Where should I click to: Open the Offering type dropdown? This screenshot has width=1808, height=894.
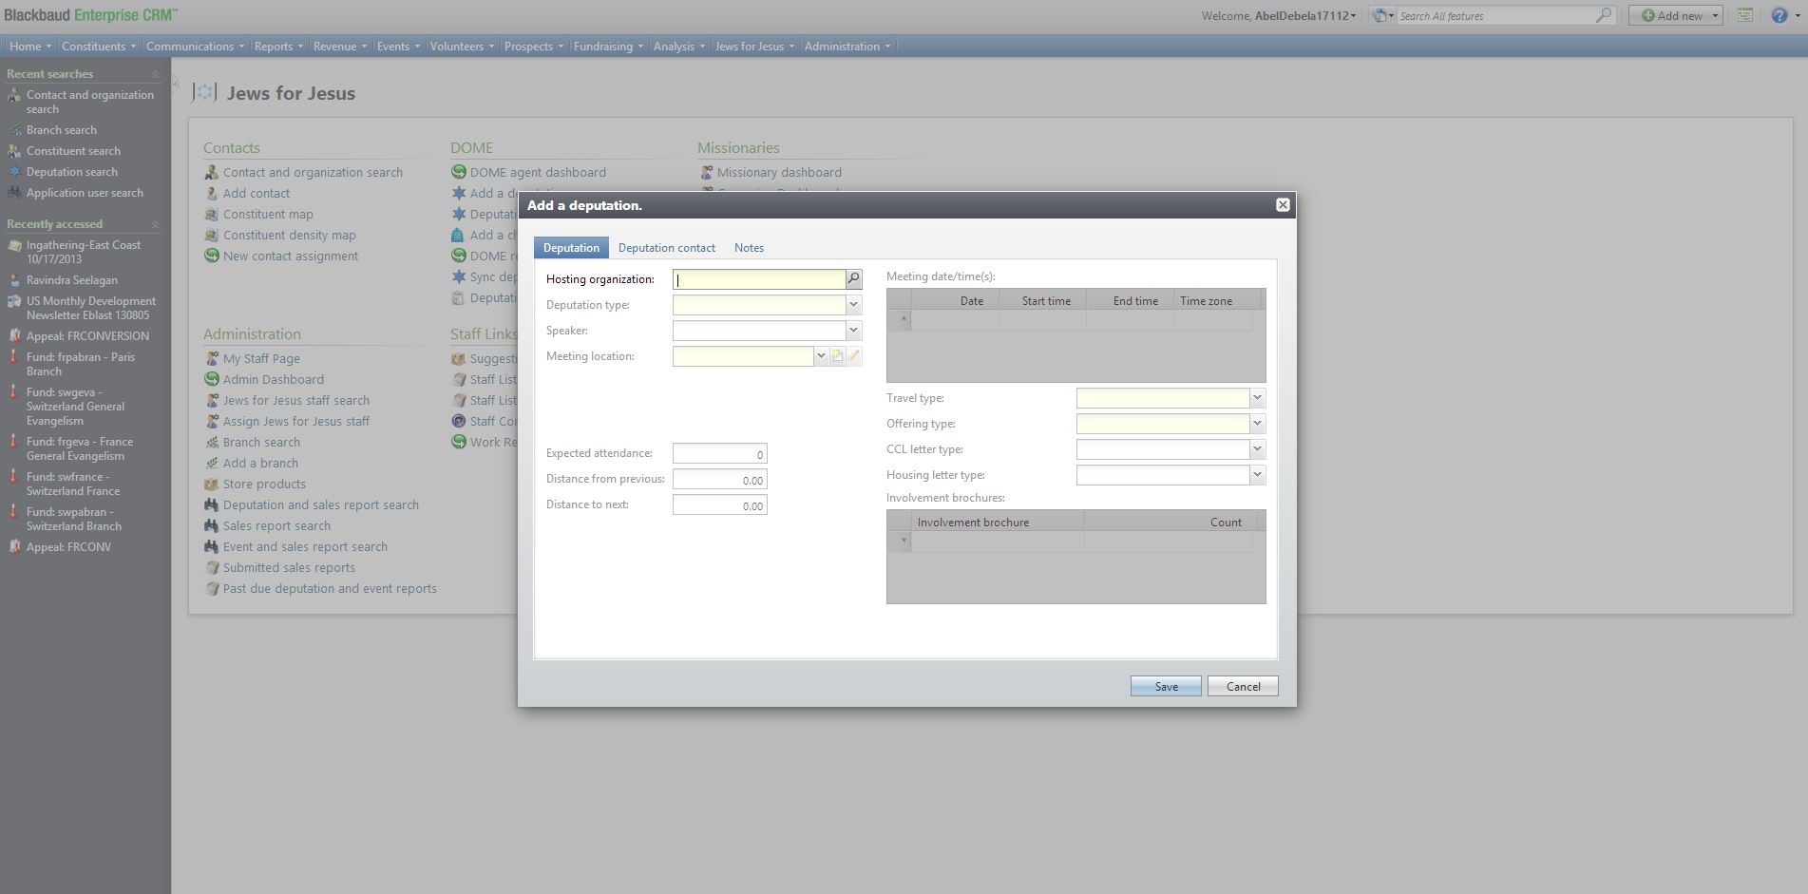click(x=1257, y=424)
